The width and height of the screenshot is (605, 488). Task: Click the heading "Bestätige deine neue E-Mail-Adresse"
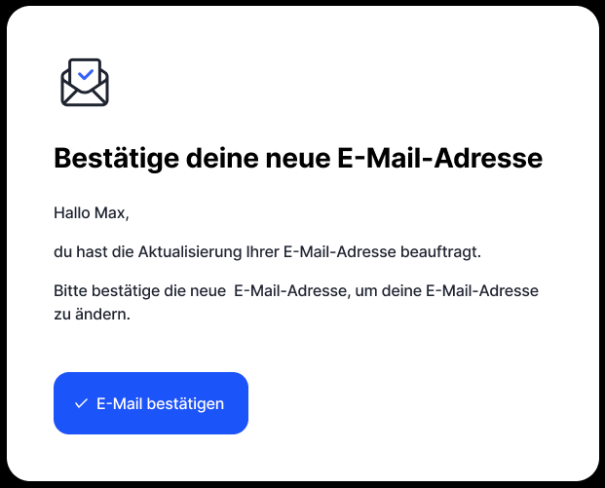tap(297, 159)
